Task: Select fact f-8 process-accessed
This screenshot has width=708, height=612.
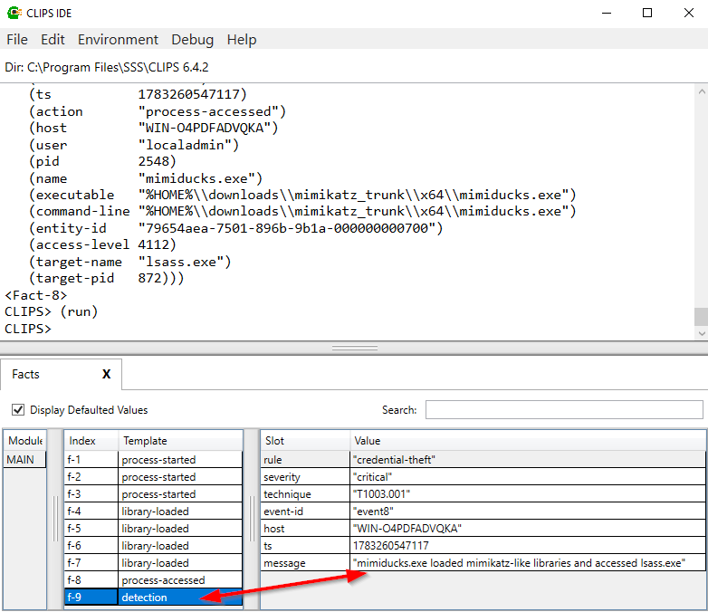Action: (x=154, y=579)
